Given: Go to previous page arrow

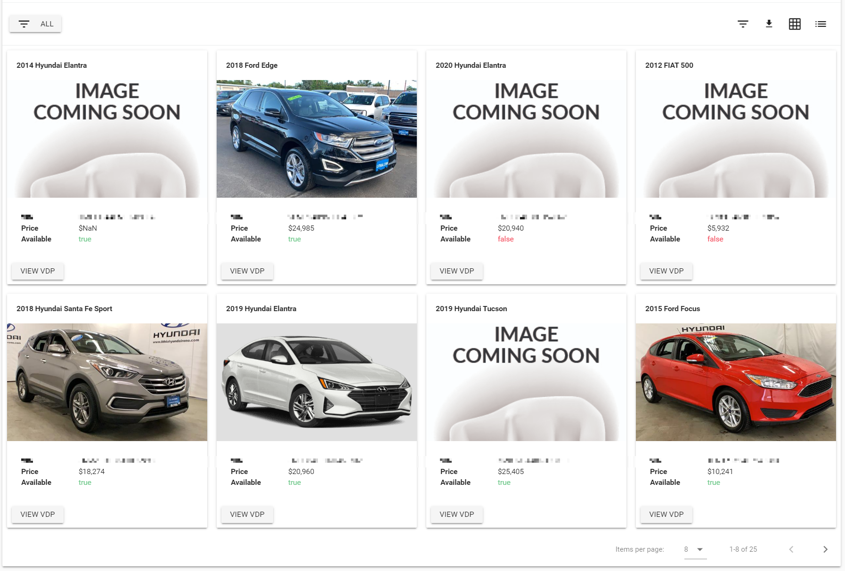Looking at the screenshot, I should click(x=791, y=549).
